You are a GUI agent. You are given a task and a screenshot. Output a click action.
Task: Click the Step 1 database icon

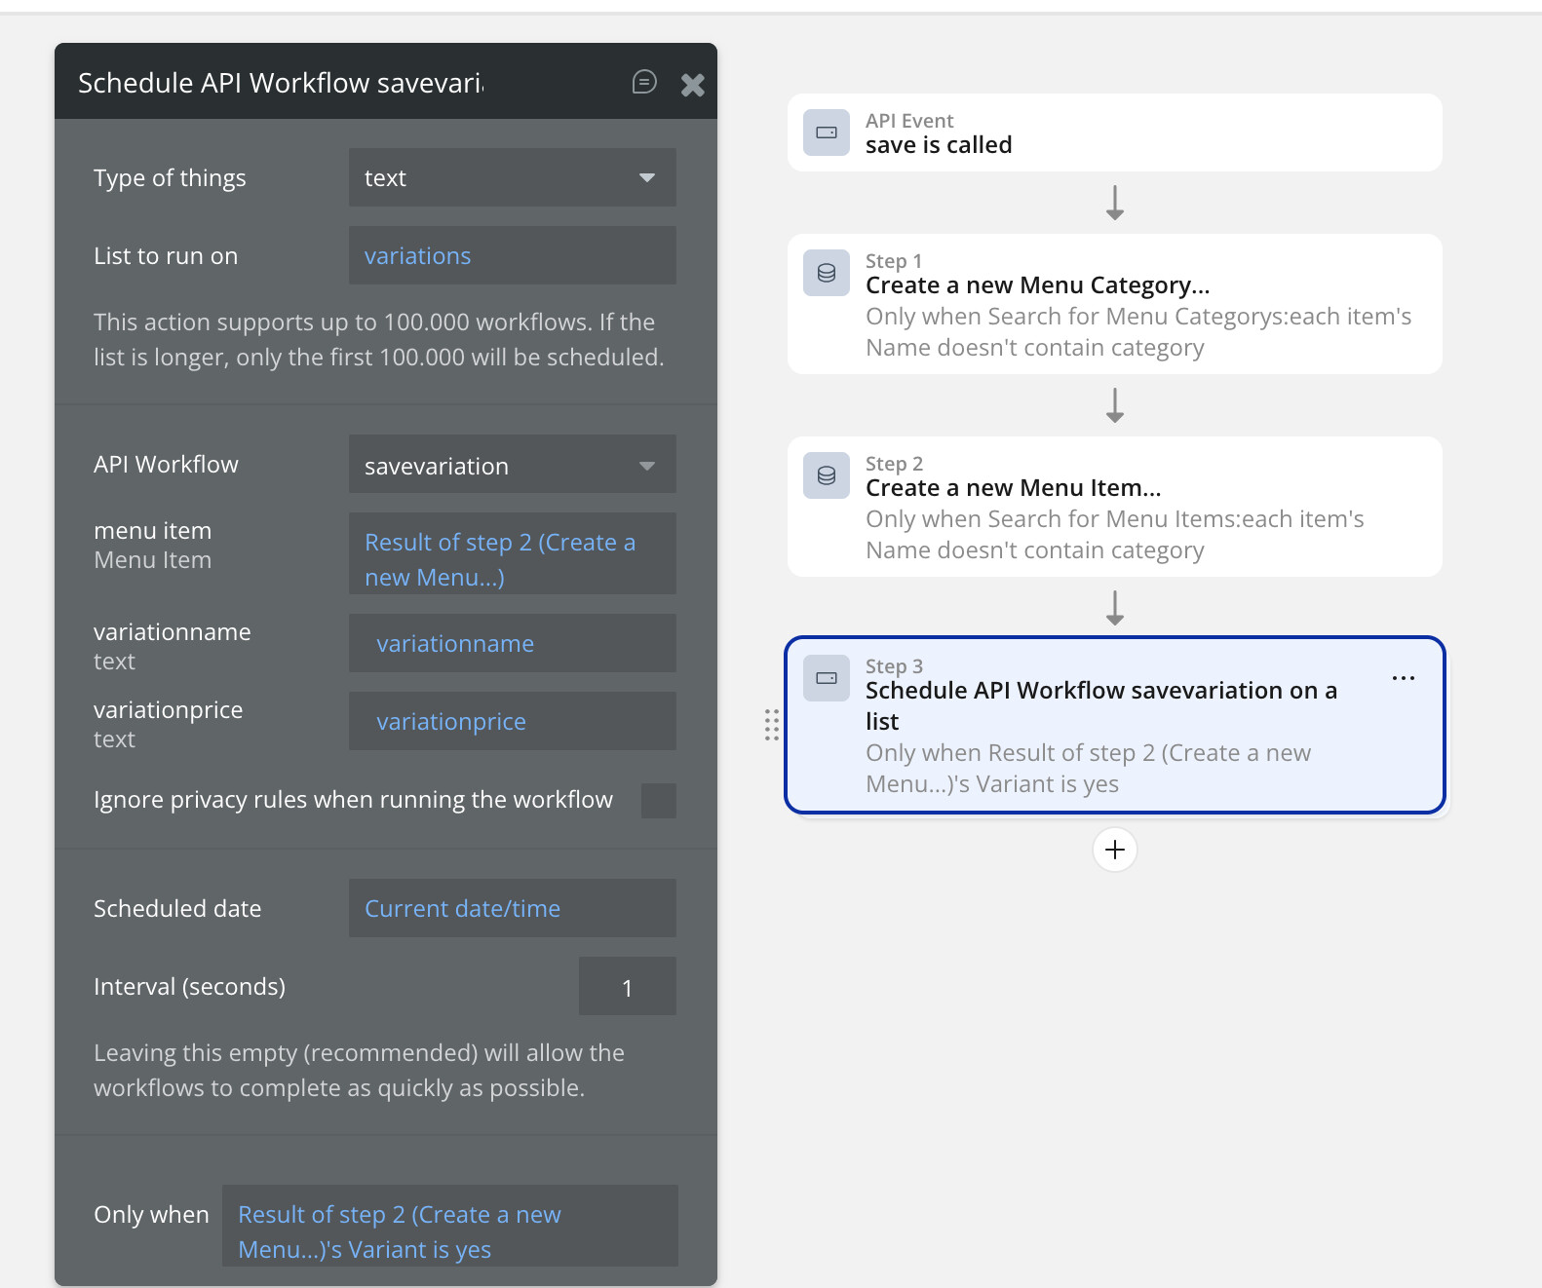pos(827,273)
